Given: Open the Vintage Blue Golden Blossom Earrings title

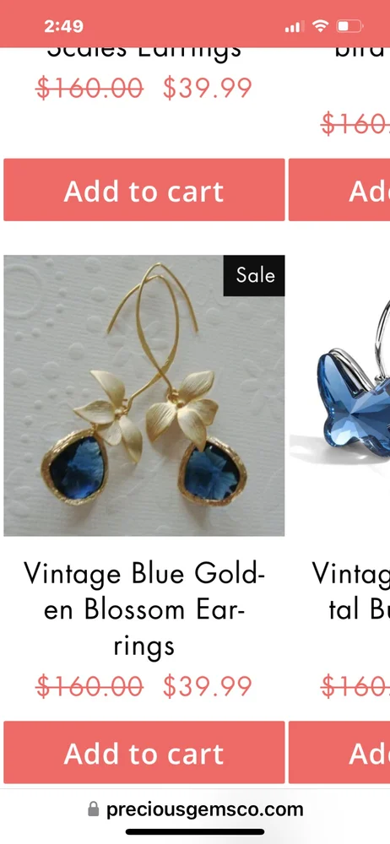Looking at the screenshot, I should (x=144, y=609).
